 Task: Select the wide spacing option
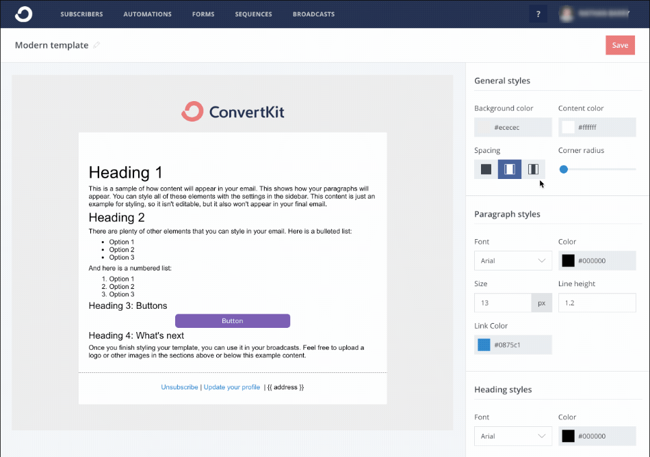pos(533,169)
